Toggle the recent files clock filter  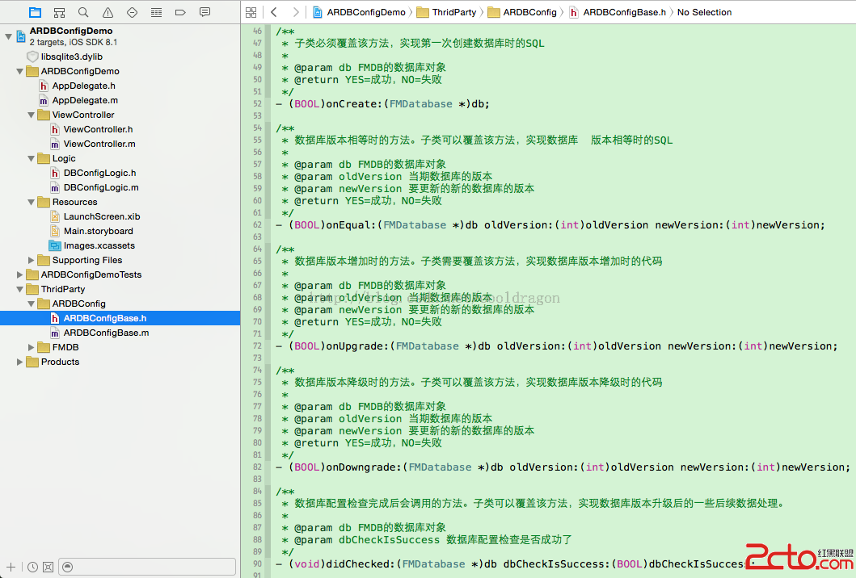(32, 567)
